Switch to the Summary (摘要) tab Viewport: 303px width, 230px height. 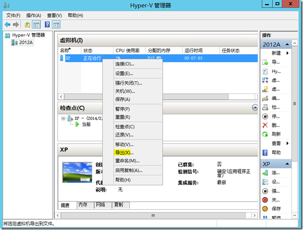coord(67,205)
